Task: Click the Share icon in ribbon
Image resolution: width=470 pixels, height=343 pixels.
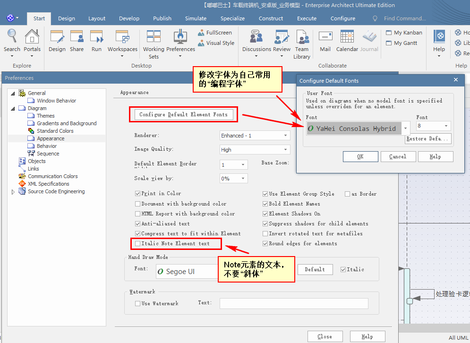Action: 77,41
